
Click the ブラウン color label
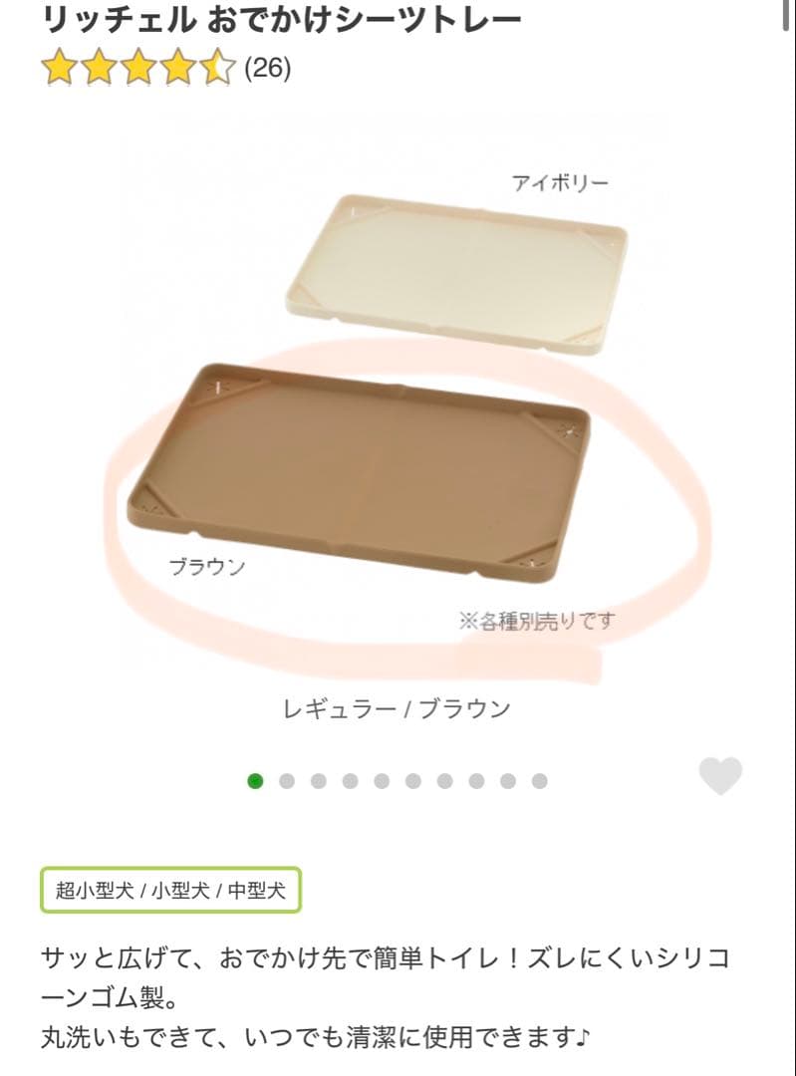pos(207,567)
